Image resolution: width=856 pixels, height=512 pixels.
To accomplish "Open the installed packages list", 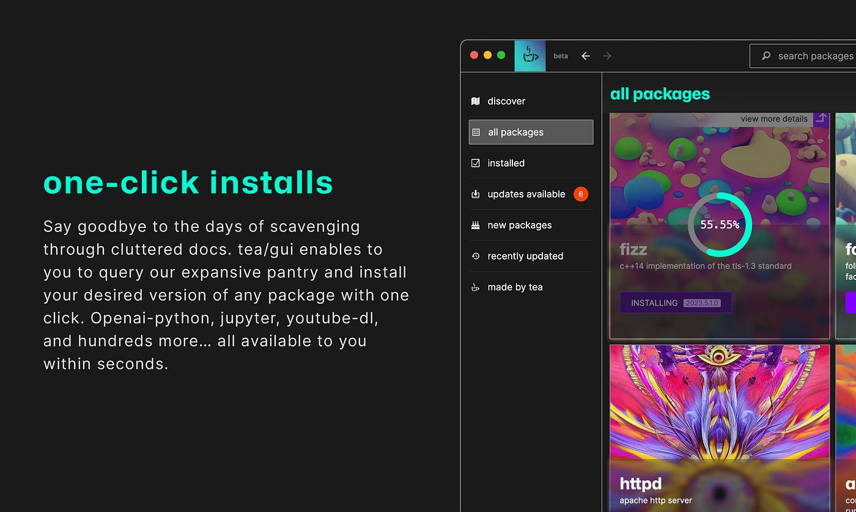I will point(531,163).
